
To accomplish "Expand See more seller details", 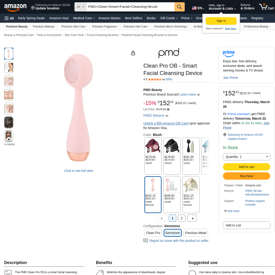I will (x=231, y=211).
